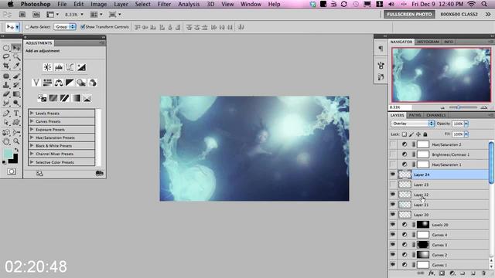The width and height of the screenshot is (495, 278).
Task: Hide Layer 24 visibility eye
Action: tap(393, 175)
